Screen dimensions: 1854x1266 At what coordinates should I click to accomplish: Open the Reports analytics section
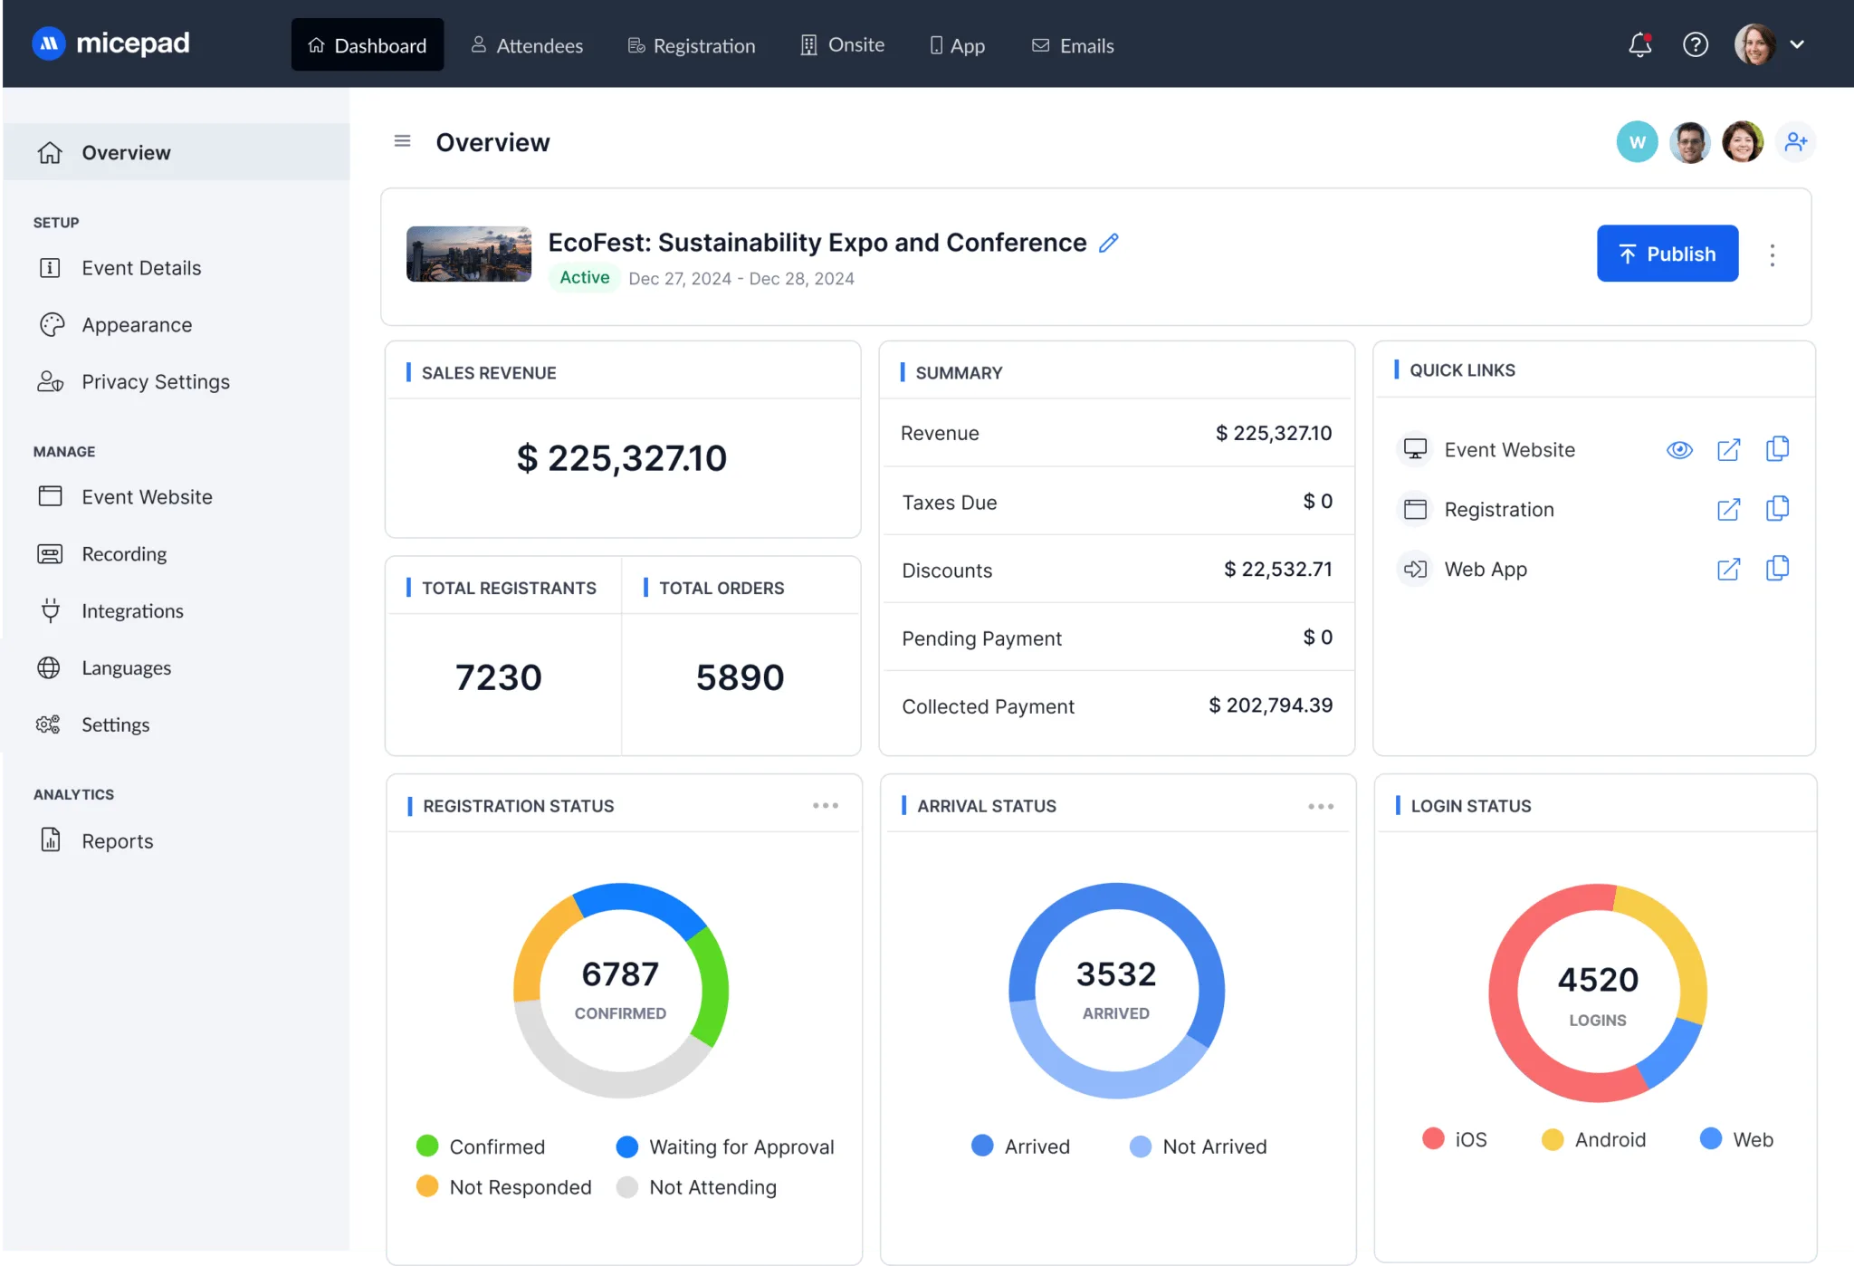pyautogui.click(x=117, y=840)
